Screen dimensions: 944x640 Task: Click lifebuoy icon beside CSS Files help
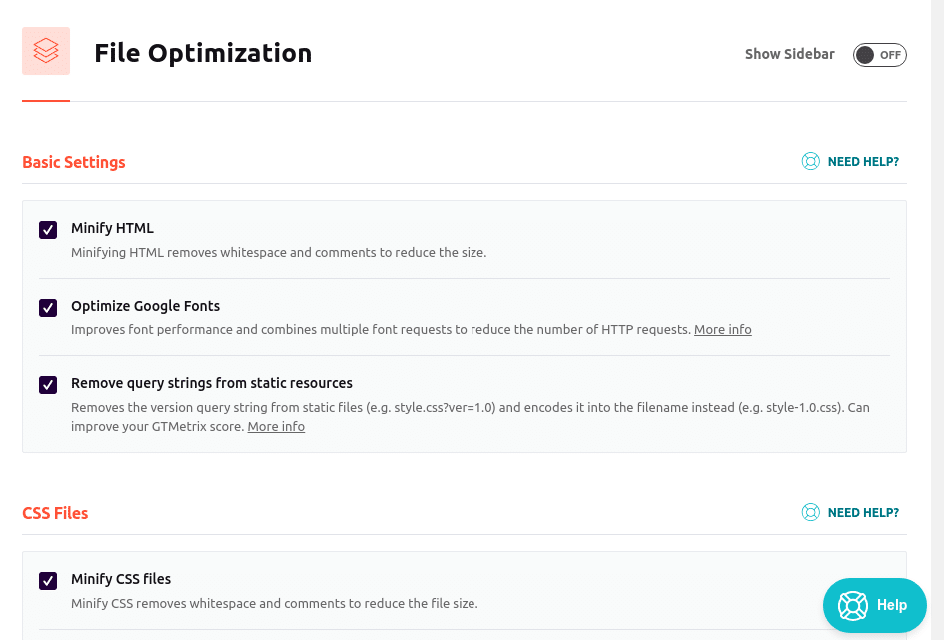pyautogui.click(x=810, y=512)
